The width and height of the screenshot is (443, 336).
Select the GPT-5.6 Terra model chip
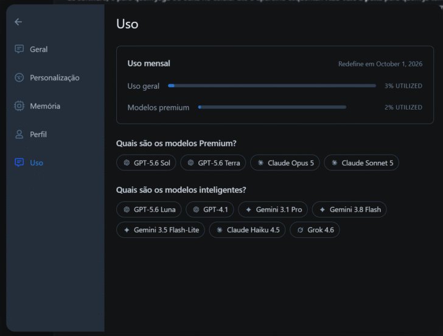point(213,163)
